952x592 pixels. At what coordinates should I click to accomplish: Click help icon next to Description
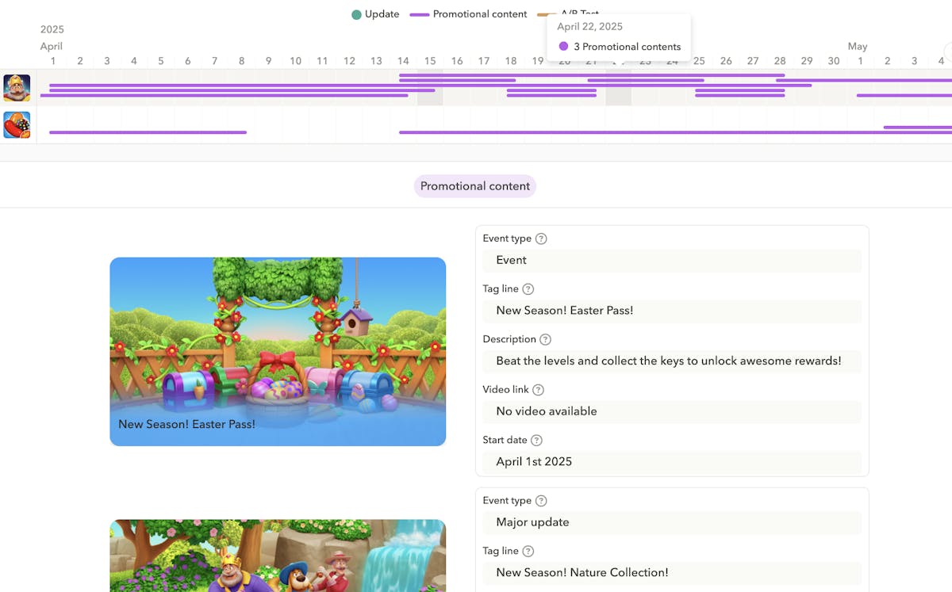[545, 339]
